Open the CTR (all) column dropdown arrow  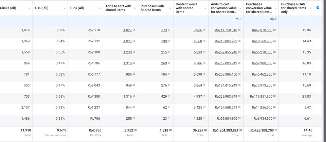65,8
